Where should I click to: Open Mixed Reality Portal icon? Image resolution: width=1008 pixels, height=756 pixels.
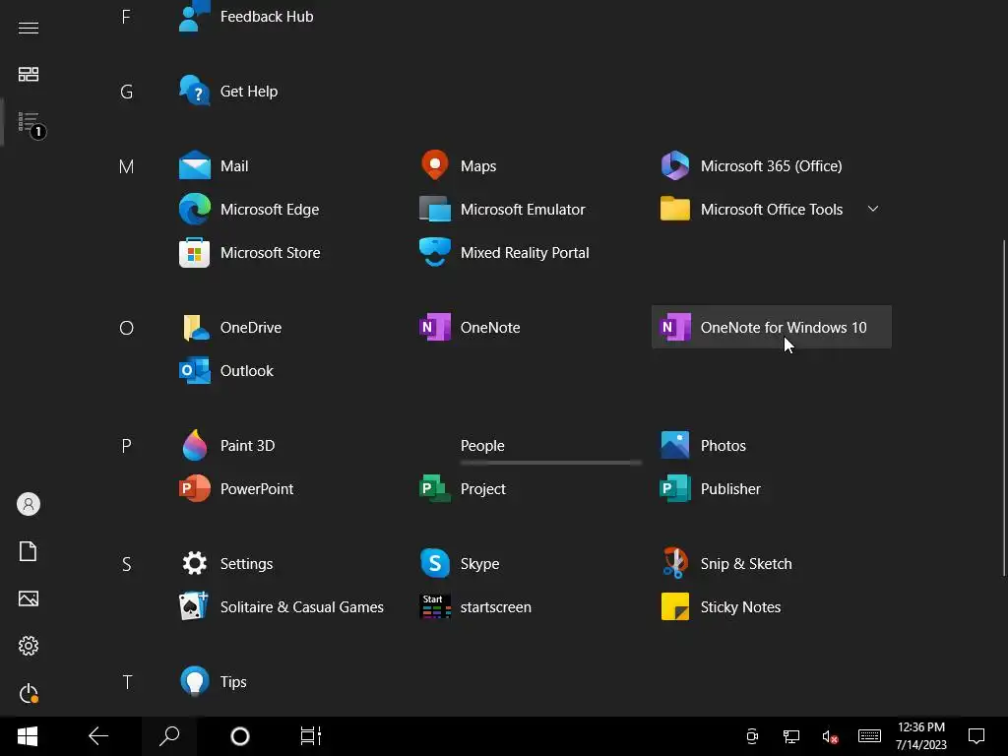point(434,253)
